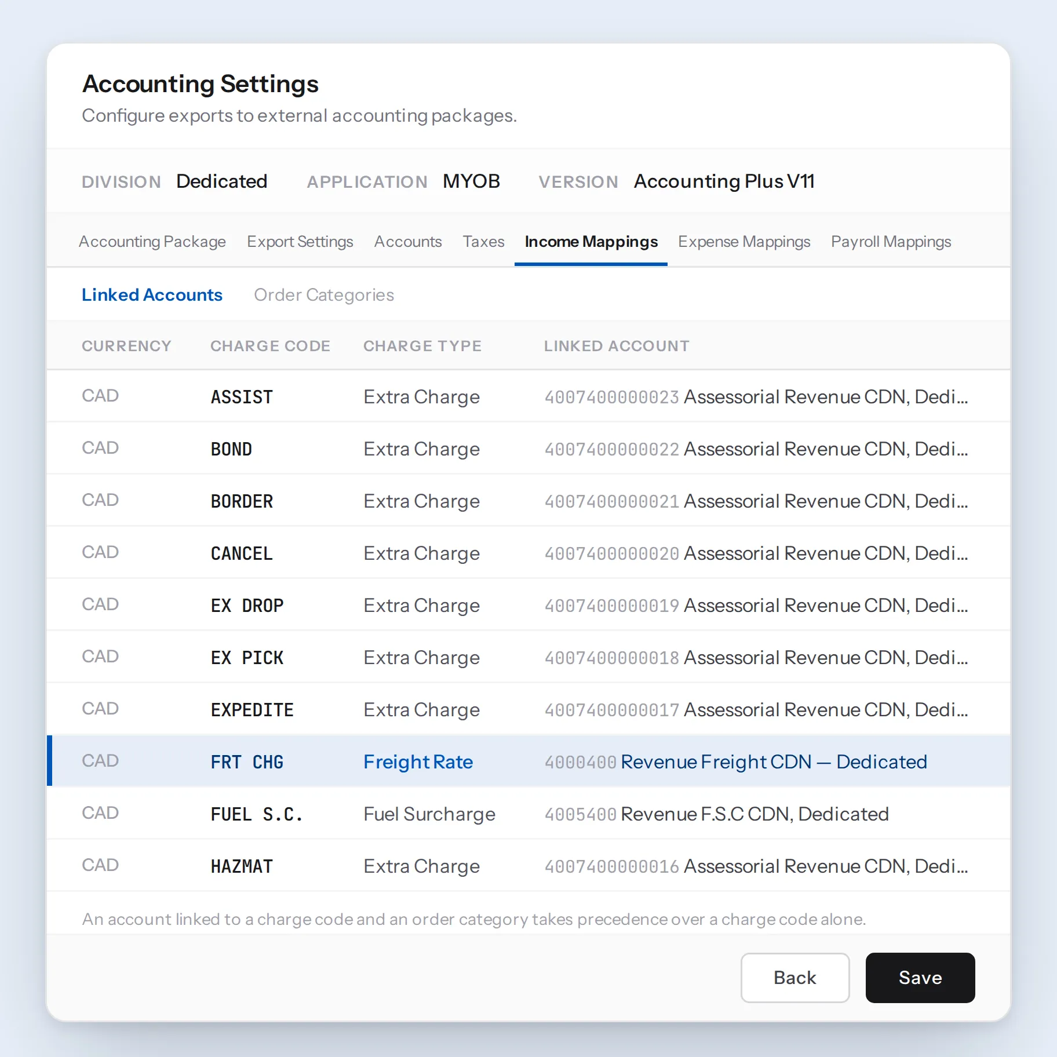Click the Freight Rate charge type
Screen dimensions: 1057x1057
418,762
